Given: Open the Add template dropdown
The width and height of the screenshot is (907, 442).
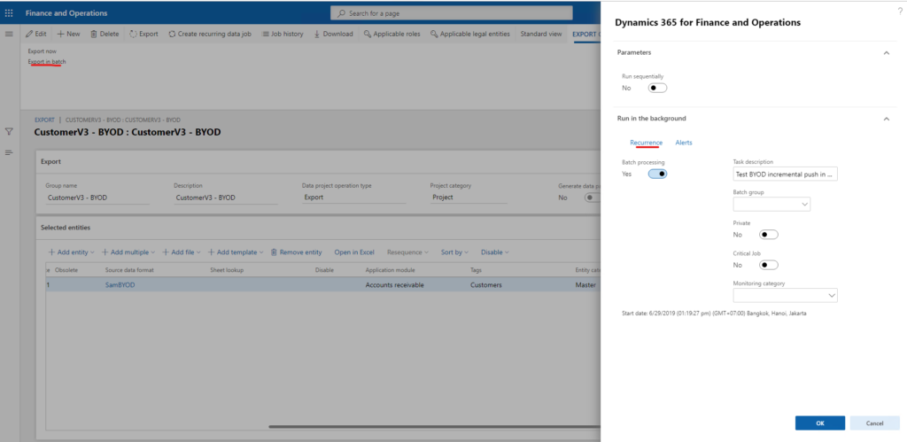Looking at the screenshot, I should click(x=236, y=252).
